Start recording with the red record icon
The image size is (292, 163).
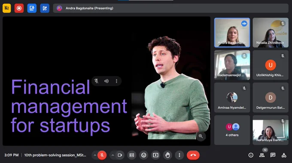(x=19, y=8)
